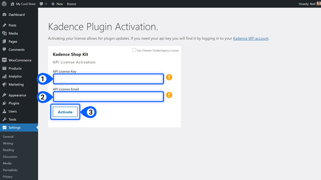Open the WooCommerce sidebar icon
Image resolution: width=321 pixels, height=180 pixels.
[x=4, y=60]
